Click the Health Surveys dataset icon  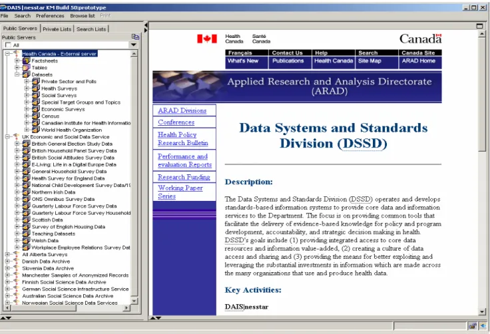pos(36,88)
